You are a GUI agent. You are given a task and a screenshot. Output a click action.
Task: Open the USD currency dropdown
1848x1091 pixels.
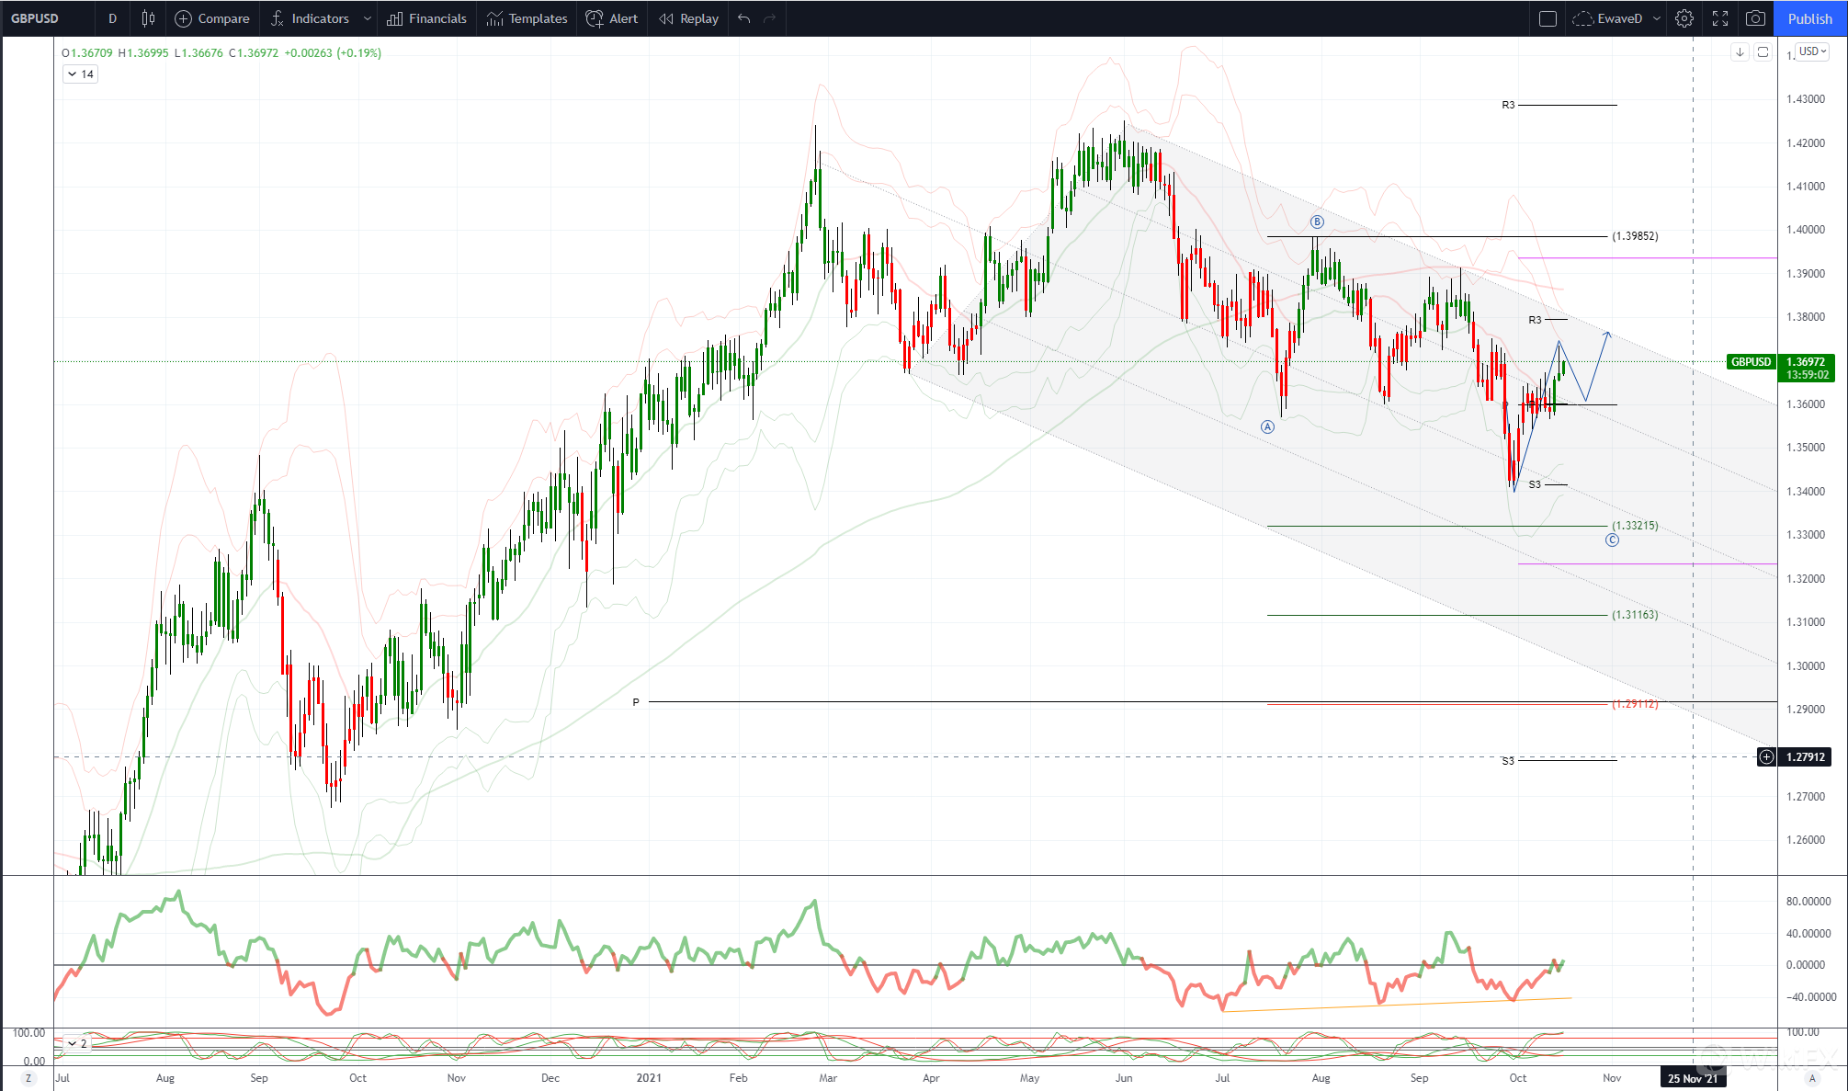pyautogui.click(x=1812, y=51)
